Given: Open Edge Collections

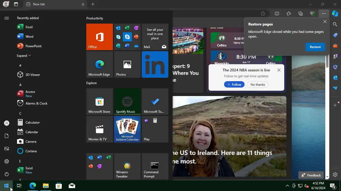Looking at the screenshot, I should pyautogui.click(x=301, y=14).
